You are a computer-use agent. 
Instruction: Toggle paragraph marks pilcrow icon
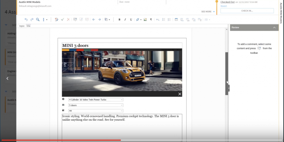tap(151, 20)
